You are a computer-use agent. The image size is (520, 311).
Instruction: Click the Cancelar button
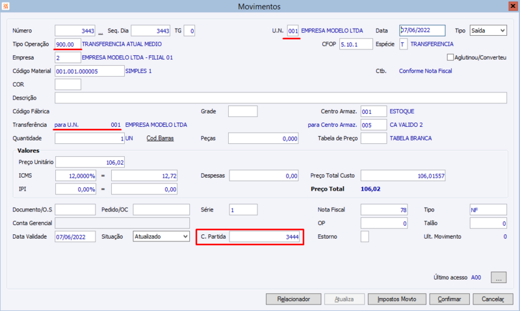coord(493,299)
